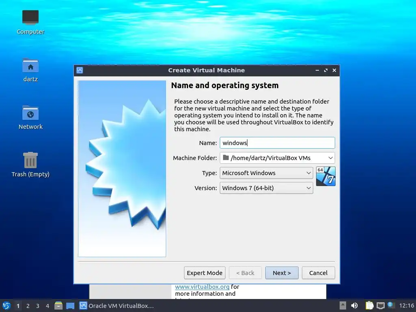Cancel the Create Virtual Machine wizard
The width and height of the screenshot is (416, 312).
318,273
